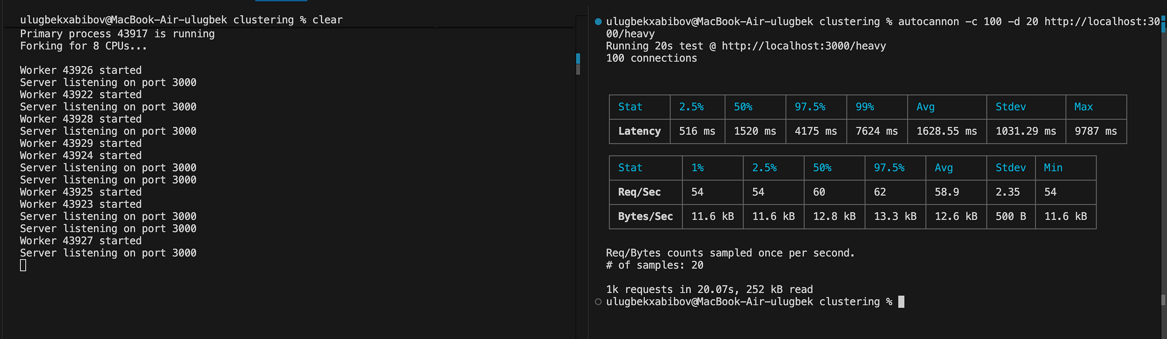Image resolution: width=1167 pixels, height=339 pixels.
Task: Click '100 connections' line
Action: pos(651,58)
